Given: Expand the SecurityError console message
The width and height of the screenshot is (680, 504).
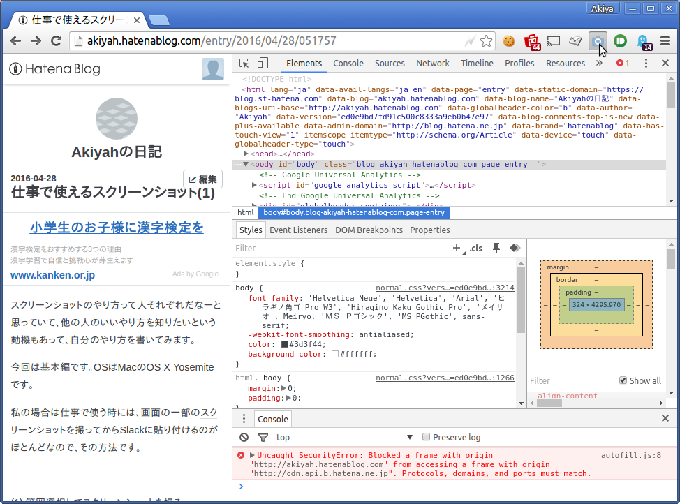Looking at the screenshot, I should click(x=252, y=455).
